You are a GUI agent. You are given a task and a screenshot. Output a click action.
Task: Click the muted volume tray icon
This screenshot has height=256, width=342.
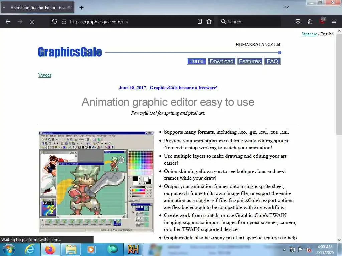[x=308, y=250]
